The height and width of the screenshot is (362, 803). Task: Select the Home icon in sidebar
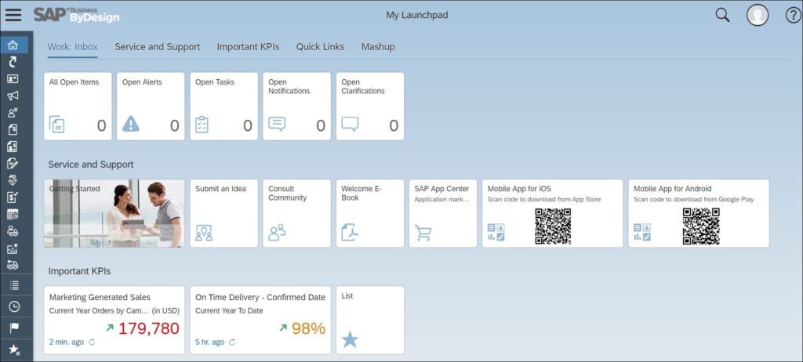click(13, 45)
